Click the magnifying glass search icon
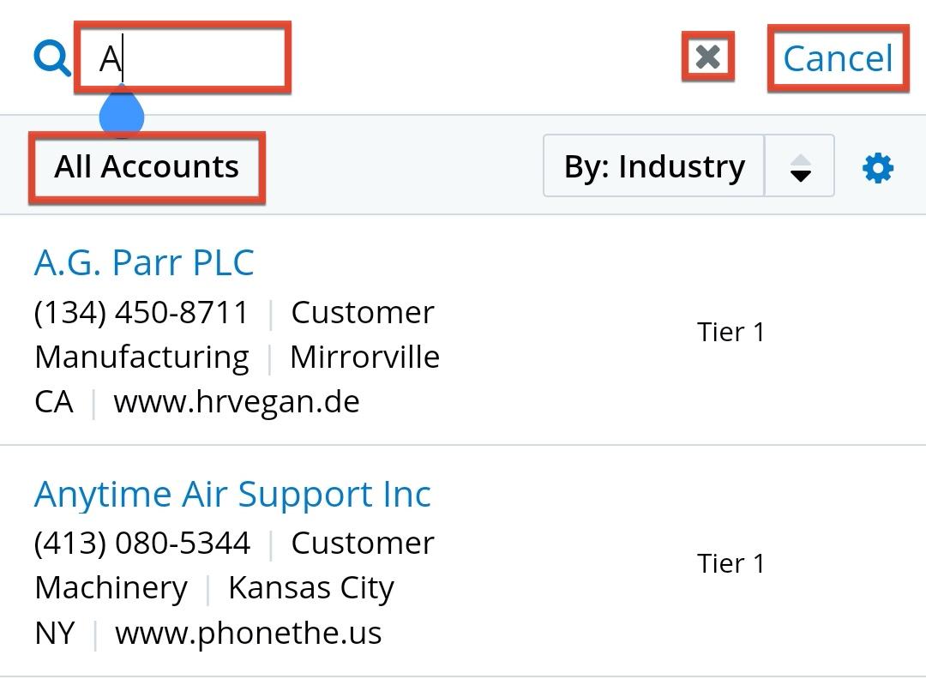The width and height of the screenshot is (926, 679). (52, 58)
